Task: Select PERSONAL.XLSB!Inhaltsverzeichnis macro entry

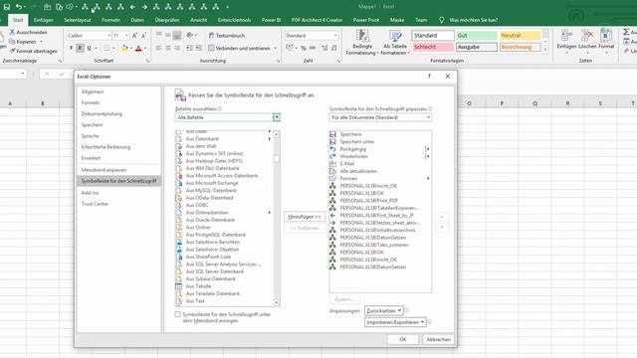Action: pos(377,230)
